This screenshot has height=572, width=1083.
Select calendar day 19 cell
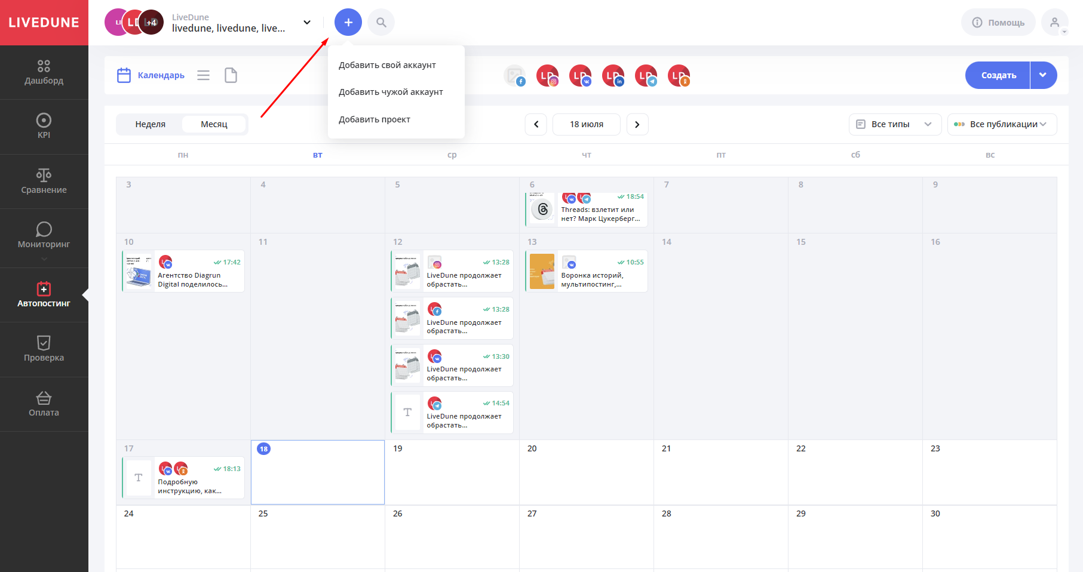click(x=452, y=472)
